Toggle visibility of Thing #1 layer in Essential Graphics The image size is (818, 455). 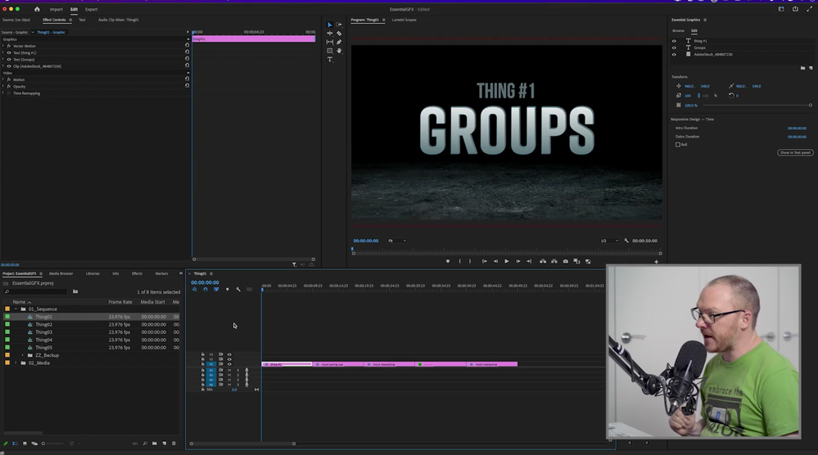point(675,41)
